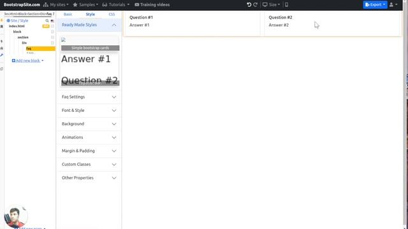408x229 pixels.
Task: Open the user account menu icon
Action: click(393, 4)
